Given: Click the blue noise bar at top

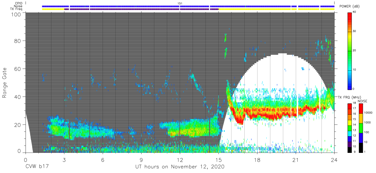Looking at the screenshot, I should (x=188, y=6).
